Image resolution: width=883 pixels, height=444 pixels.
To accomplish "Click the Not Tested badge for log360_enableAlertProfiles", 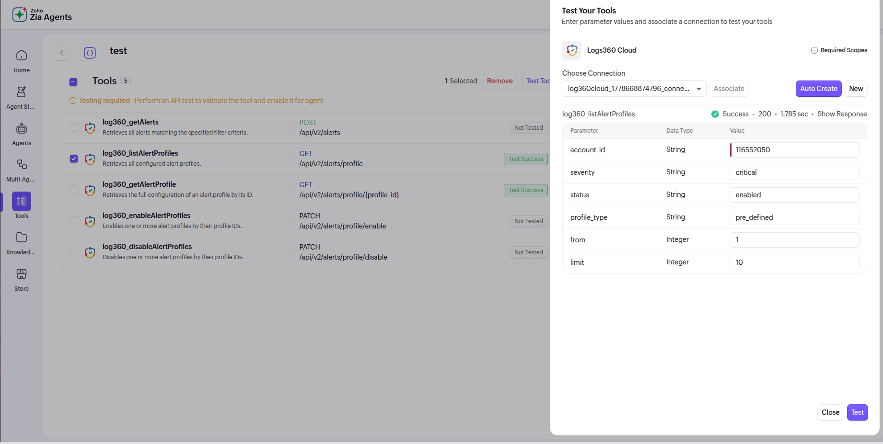I will tap(528, 221).
